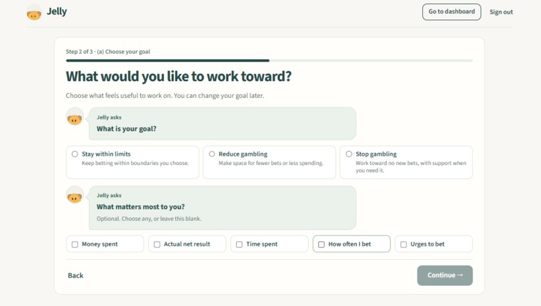Click the Jelly mascot logo in header
This screenshot has width=541, height=306.
click(34, 13)
